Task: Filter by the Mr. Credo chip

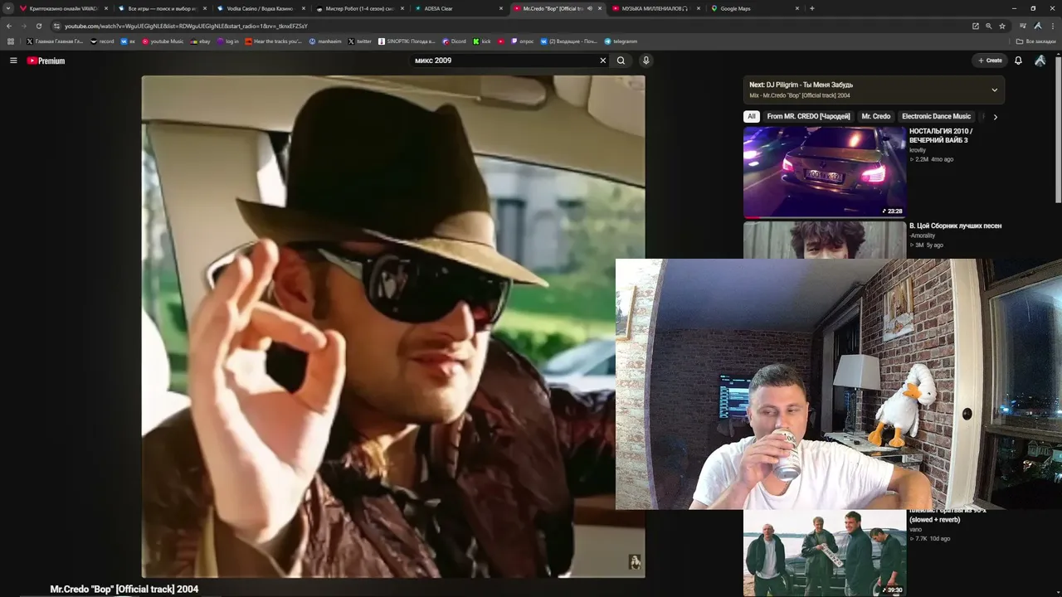Action: [875, 117]
